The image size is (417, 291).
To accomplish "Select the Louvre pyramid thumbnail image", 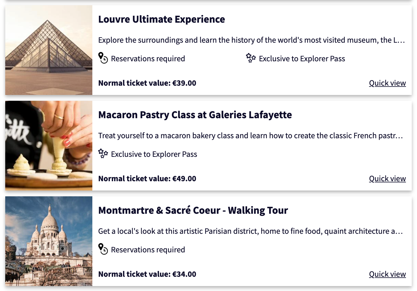I will 49,50.
